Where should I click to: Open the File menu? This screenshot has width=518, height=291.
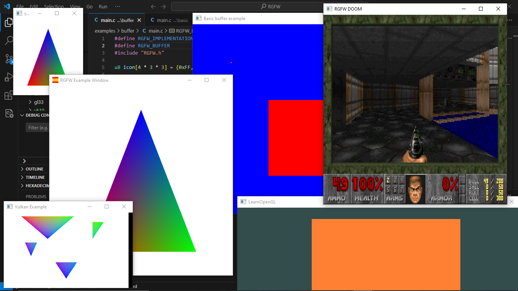coord(20,6)
